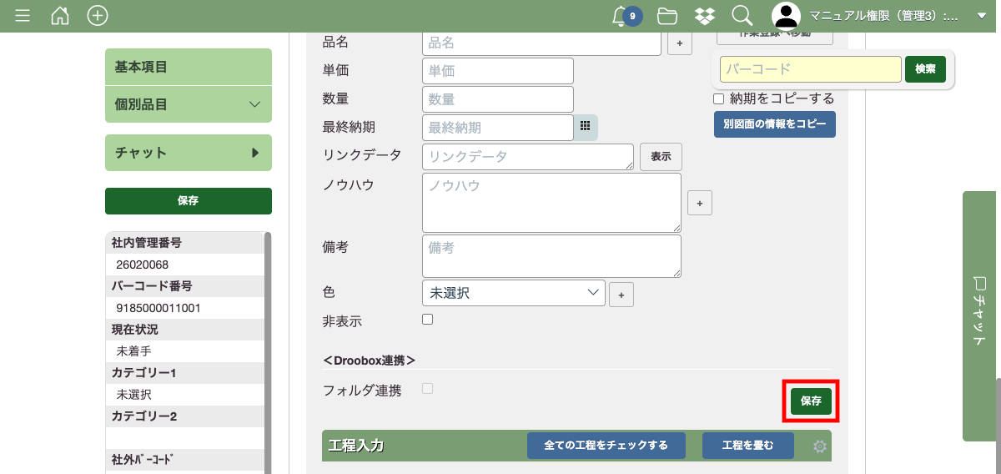The height and width of the screenshot is (474, 1001).
Task: Enable 納期をコピーする checkbox
Action: click(719, 98)
